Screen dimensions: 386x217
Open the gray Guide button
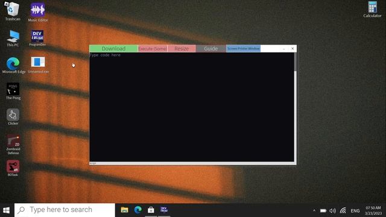[210, 48]
